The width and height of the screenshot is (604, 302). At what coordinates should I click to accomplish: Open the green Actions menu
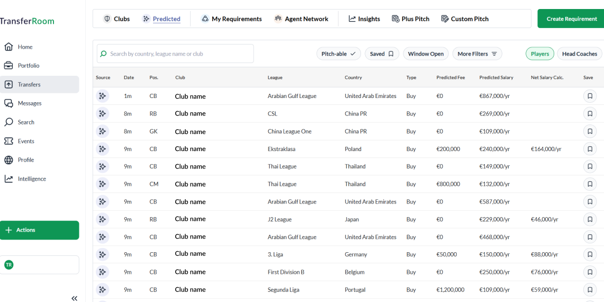point(39,230)
